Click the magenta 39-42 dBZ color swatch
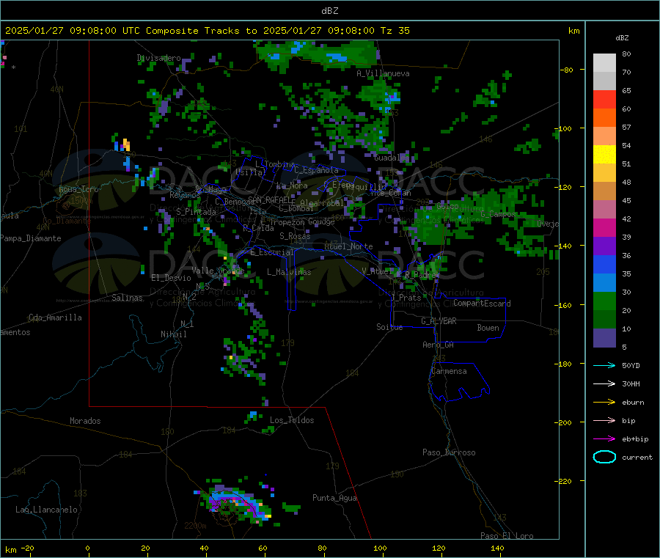 point(604,227)
